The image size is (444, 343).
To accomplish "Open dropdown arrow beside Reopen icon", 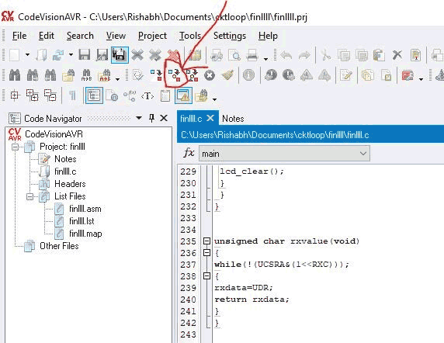I will (71, 55).
